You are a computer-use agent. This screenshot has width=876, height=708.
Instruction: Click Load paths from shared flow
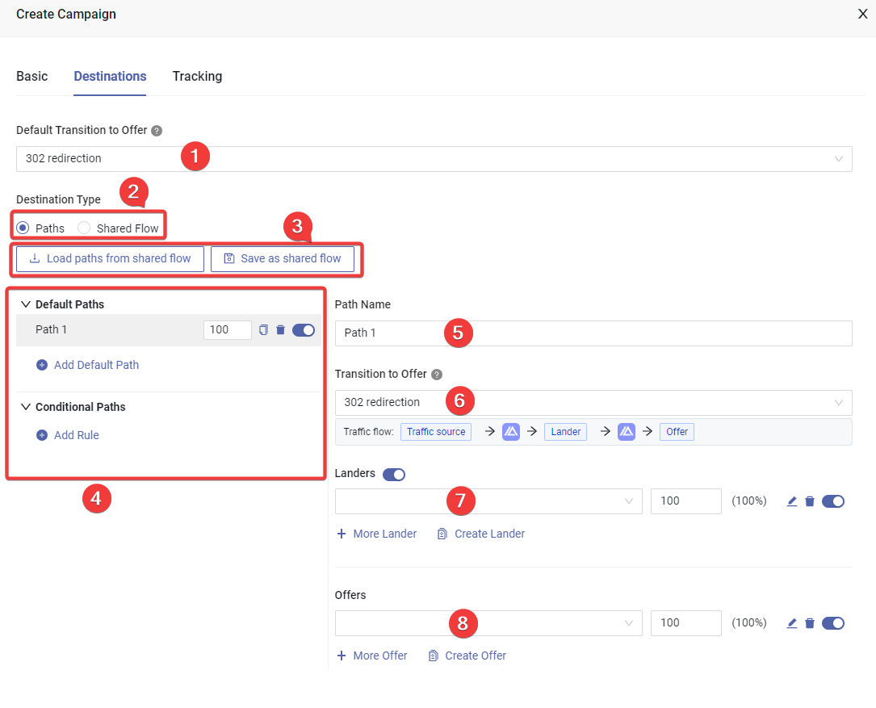pyautogui.click(x=110, y=258)
